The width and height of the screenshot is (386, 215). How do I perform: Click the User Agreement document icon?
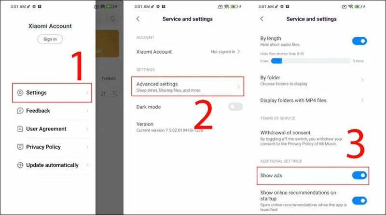20,129
